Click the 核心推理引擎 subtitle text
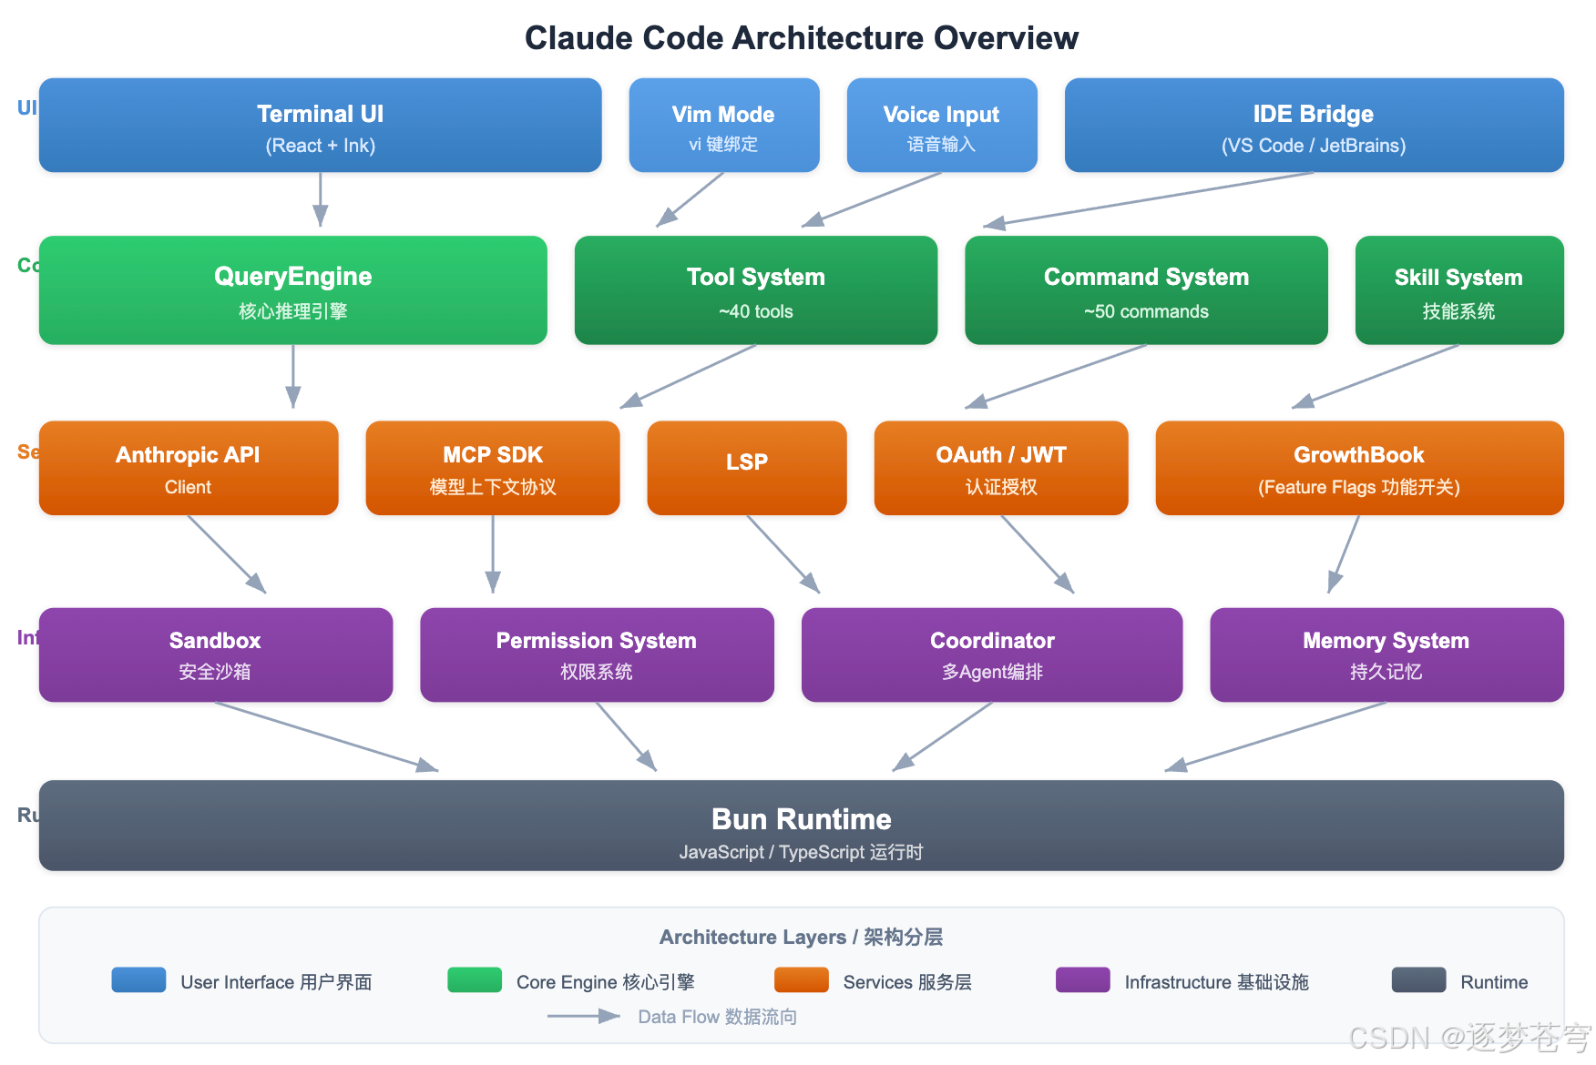Viewport: 1596px width, 1065px height. [293, 311]
